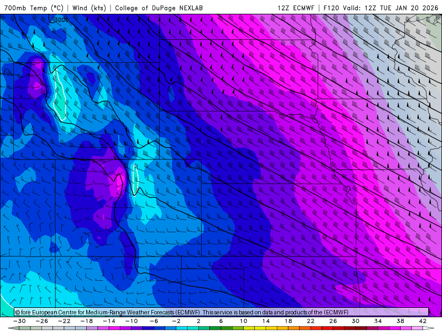Click the "−18" color scale label

(87, 321)
